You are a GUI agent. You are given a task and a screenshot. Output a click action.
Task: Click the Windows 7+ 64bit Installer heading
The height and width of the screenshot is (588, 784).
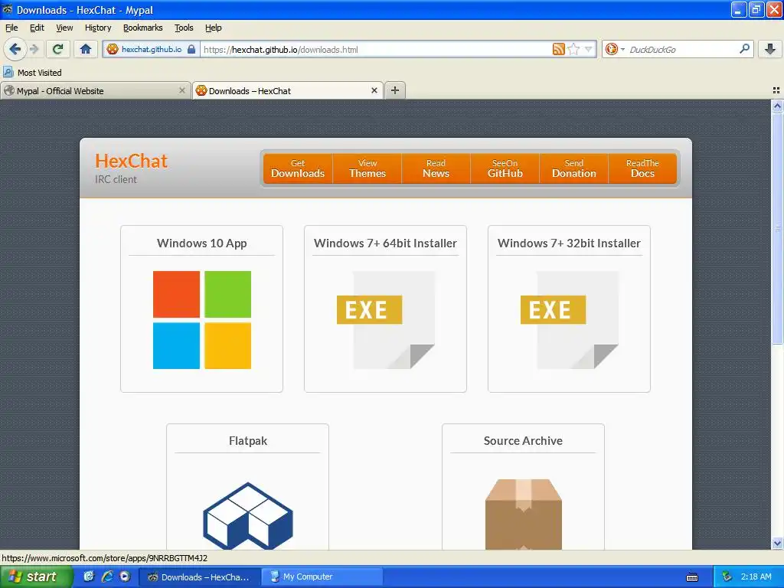pyautogui.click(x=386, y=243)
